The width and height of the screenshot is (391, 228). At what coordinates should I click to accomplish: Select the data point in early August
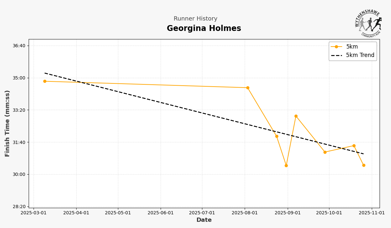coord(248,88)
